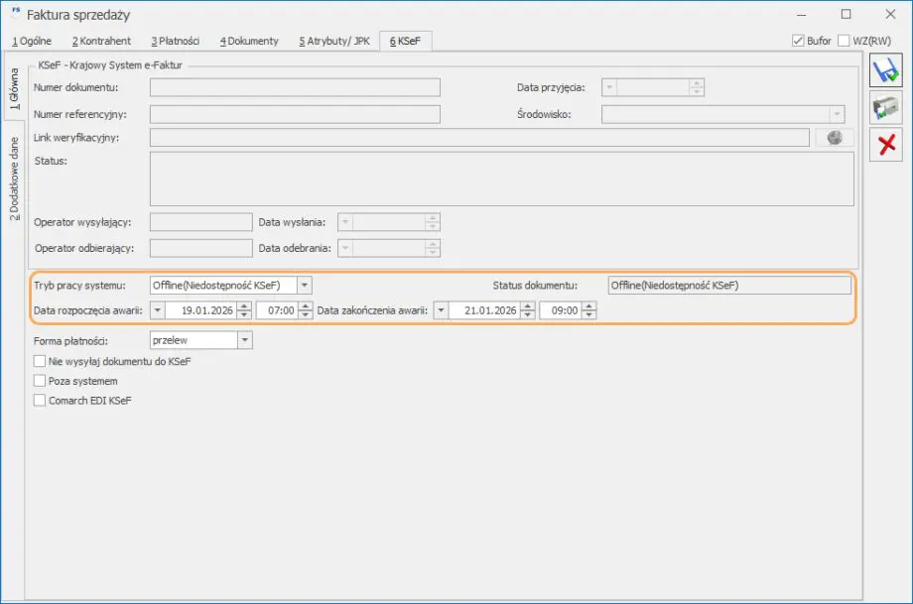This screenshot has width=913, height=604.
Task: Switch to the 3 Płatności tab
Action: 176,41
